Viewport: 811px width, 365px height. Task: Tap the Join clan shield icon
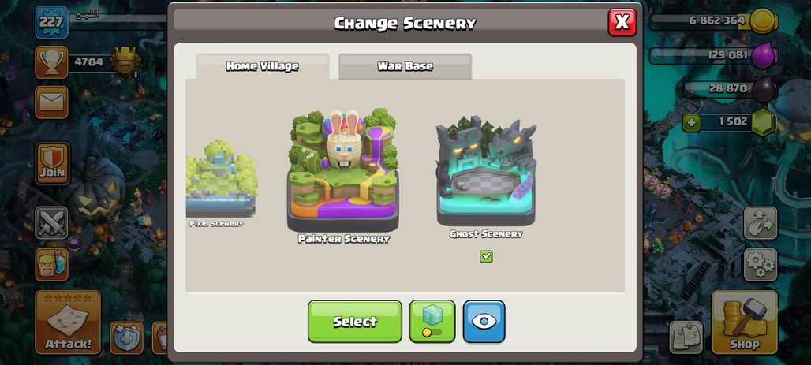point(52,163)
